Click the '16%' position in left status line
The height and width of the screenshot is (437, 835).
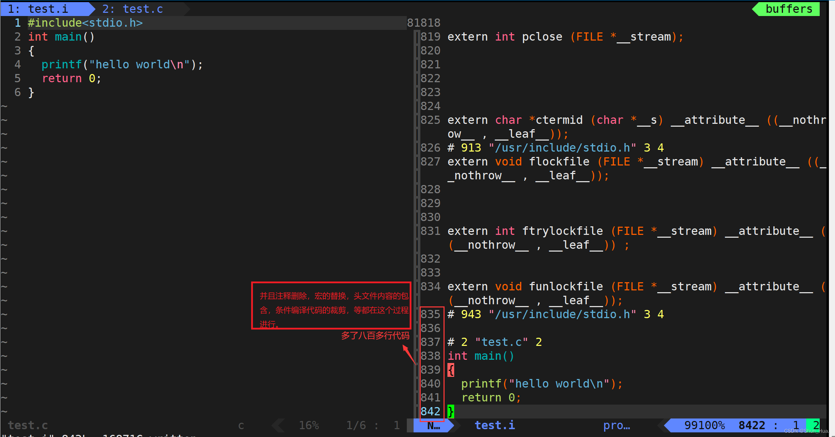(309, 425)
